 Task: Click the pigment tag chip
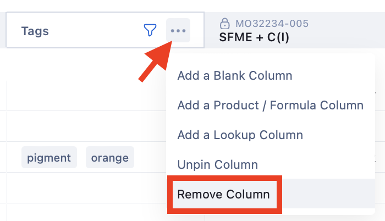click(x=50, y=158)
